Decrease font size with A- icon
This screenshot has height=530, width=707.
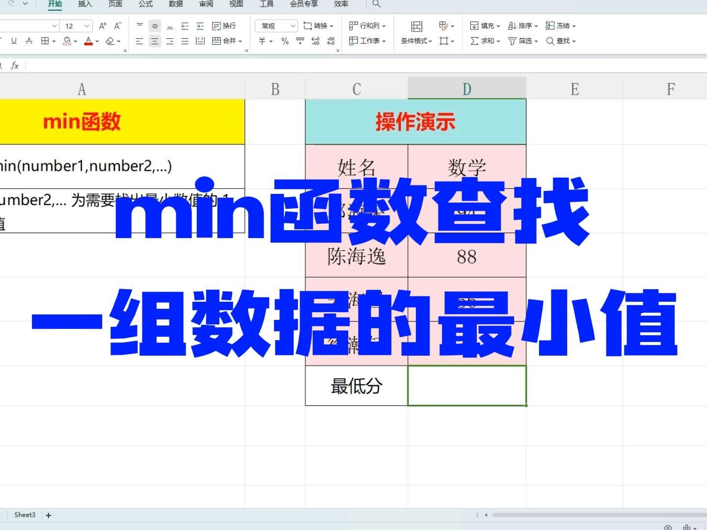pyautogui.click(x=118, y=26)
